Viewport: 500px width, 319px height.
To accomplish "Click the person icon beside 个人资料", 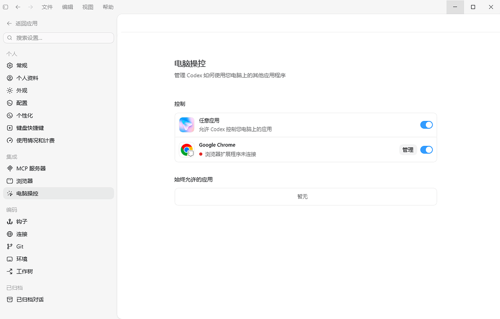I will coord(10,78).
